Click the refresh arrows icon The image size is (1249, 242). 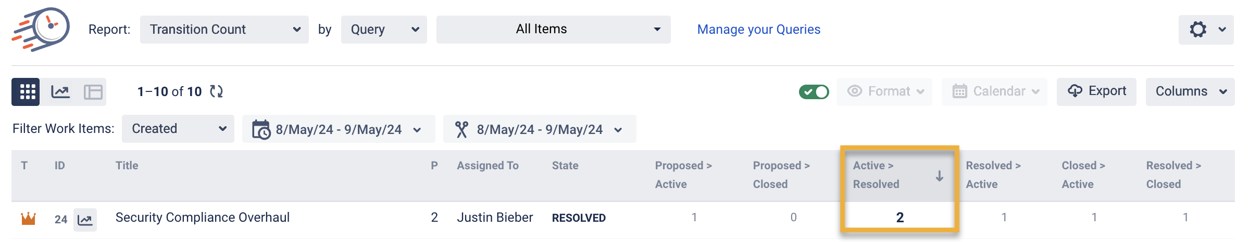point(216,92)
